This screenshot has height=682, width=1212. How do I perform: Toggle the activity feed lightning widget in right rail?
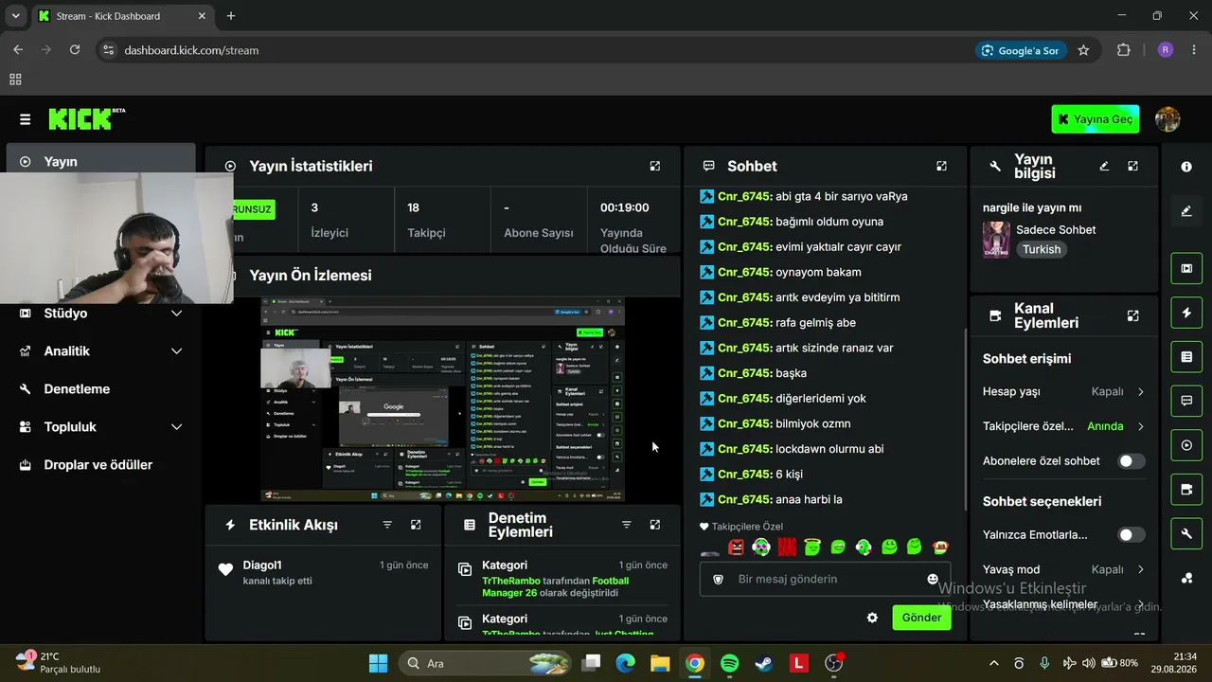(x=1186, y=313)
